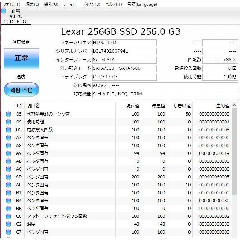Click the status orb for attribute C7
The image size is (240, 240).
pos(9,232)
